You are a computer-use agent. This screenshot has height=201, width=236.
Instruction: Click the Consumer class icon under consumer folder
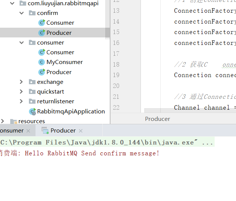point(42,52)
